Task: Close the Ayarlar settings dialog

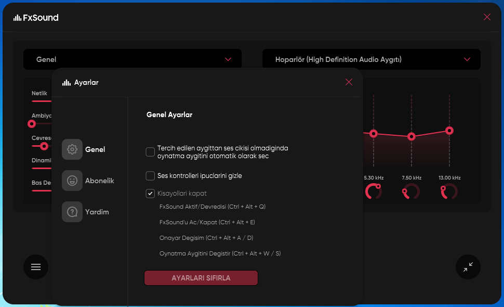Action: tap(349, 82)
